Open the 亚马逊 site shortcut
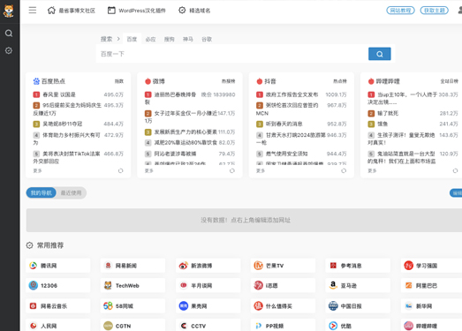The image size is (462, 331). 358,286
